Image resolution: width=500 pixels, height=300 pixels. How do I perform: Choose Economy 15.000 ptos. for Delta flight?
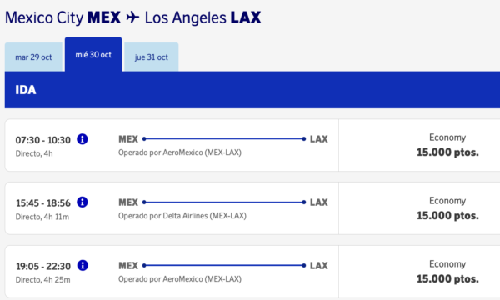point(447,208)
